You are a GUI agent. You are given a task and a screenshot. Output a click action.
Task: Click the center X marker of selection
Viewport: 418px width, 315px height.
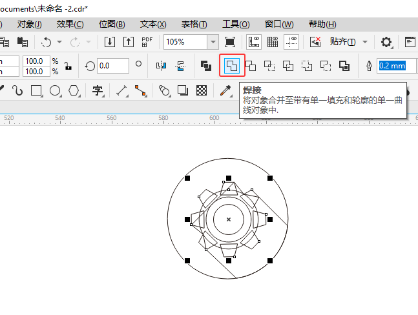tap(229, 219)
